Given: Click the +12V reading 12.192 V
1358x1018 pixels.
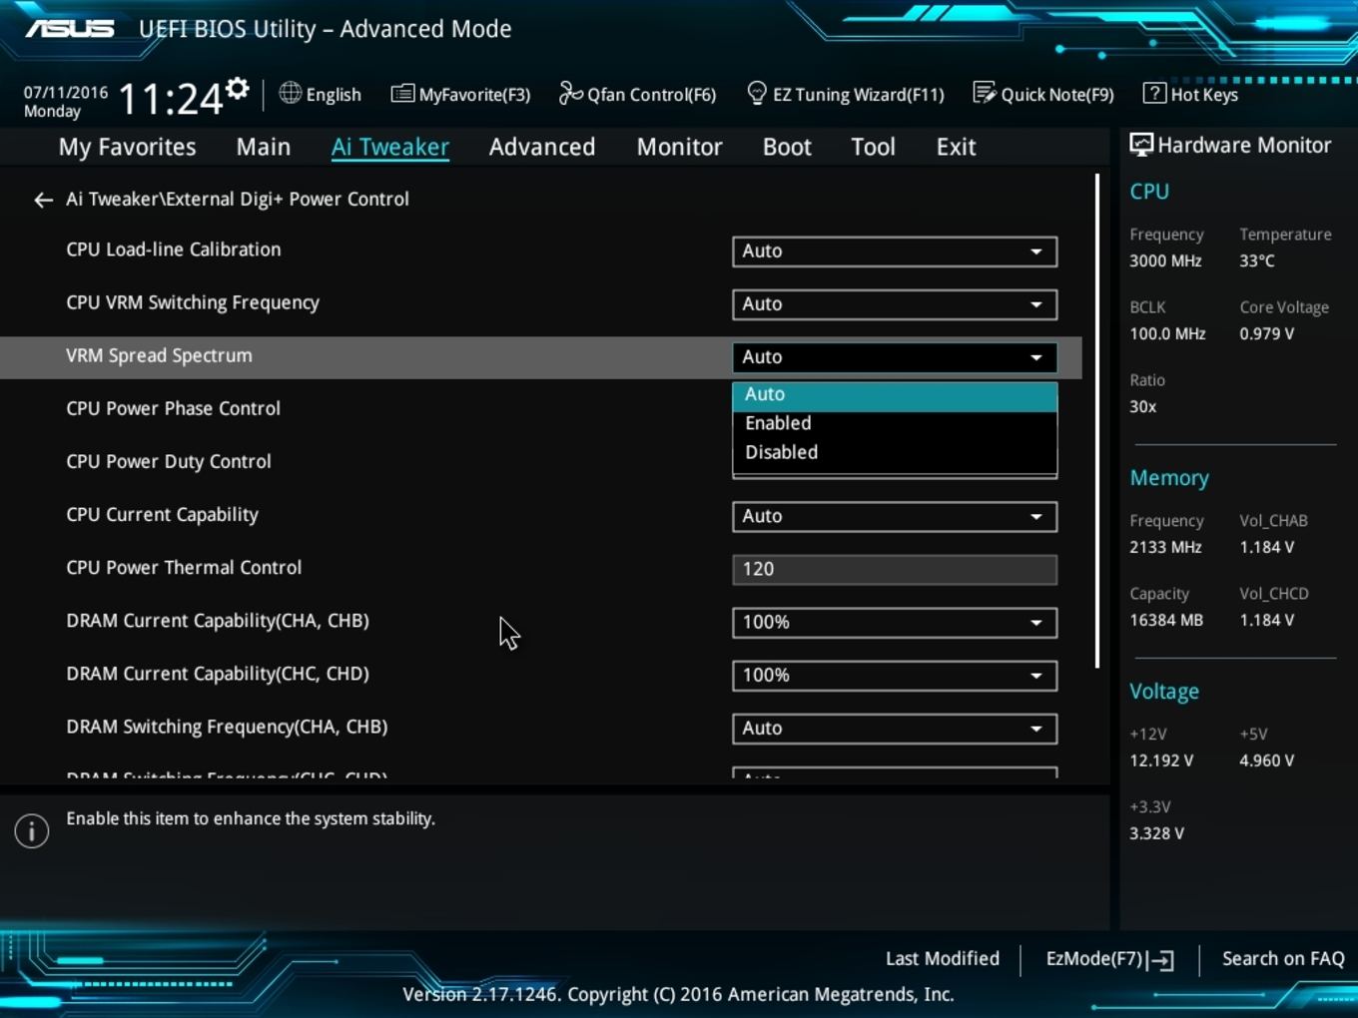Looking at the screenshot, I should point(1161,761).
